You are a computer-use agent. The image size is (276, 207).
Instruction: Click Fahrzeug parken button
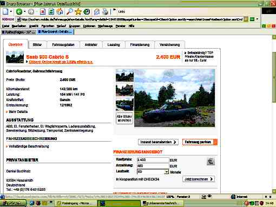pyautogui.click(x=200, y=142)
